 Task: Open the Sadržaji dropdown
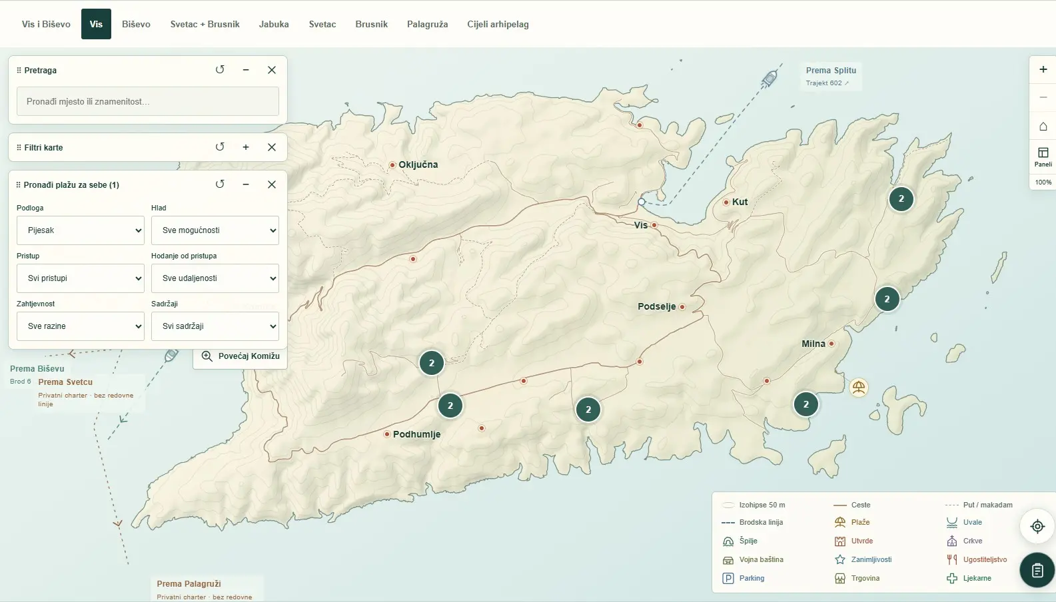(x=215, y=326)
